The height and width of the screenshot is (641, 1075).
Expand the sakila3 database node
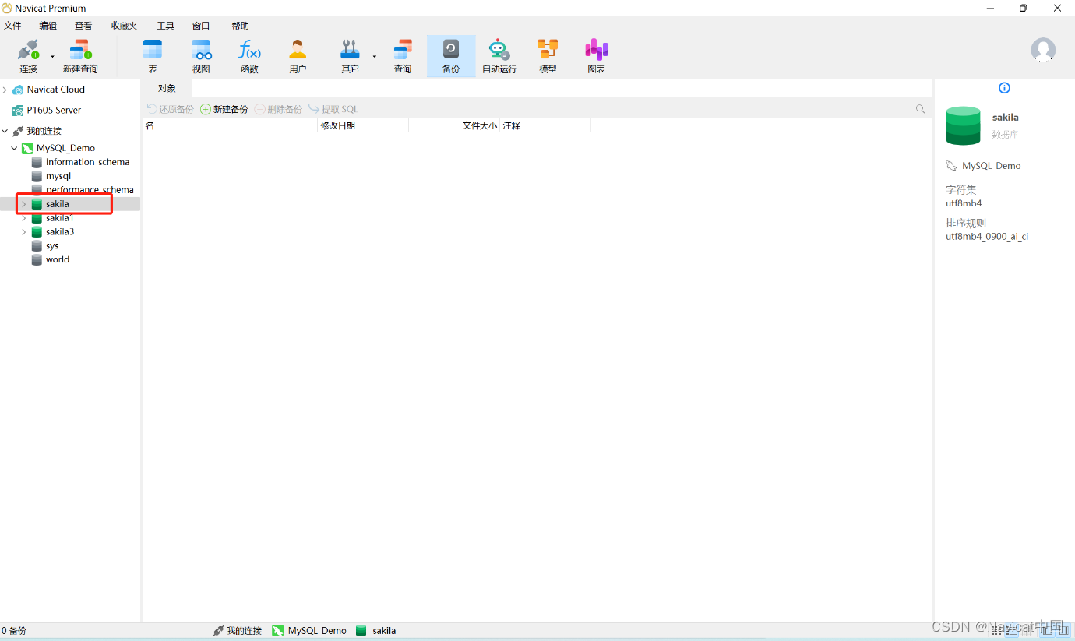[x=23, y=232]
